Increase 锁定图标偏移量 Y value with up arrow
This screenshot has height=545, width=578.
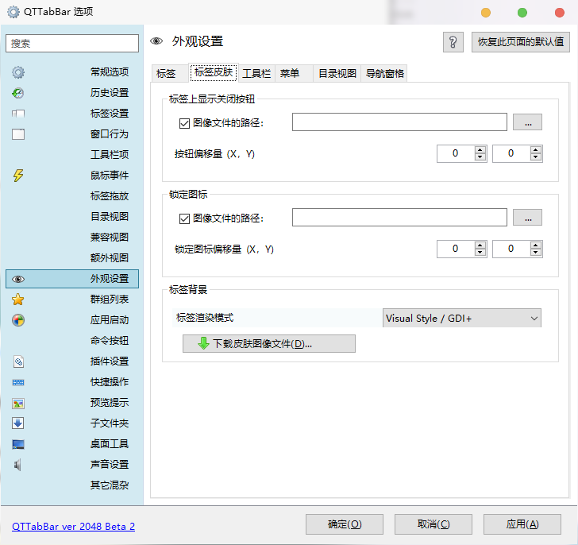(536, 245)
